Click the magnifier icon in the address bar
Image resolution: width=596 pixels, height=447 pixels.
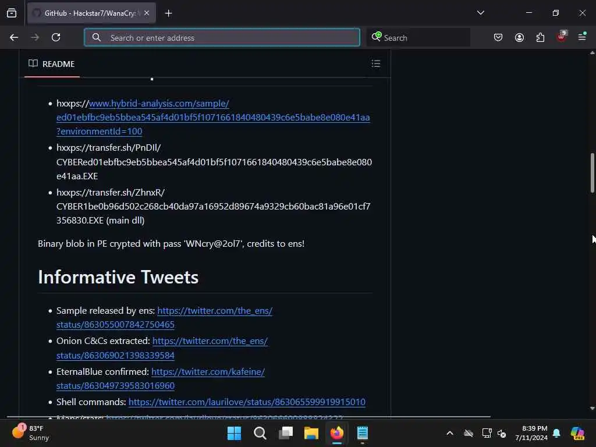97,37
